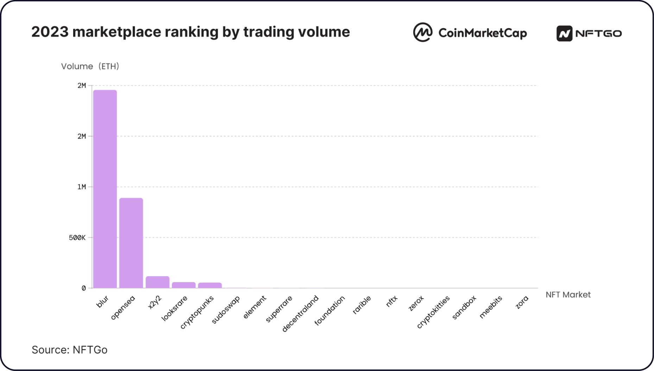Click the chart title heading
Image resolution: width=654 pixels, height=371 pixels.
191,32
